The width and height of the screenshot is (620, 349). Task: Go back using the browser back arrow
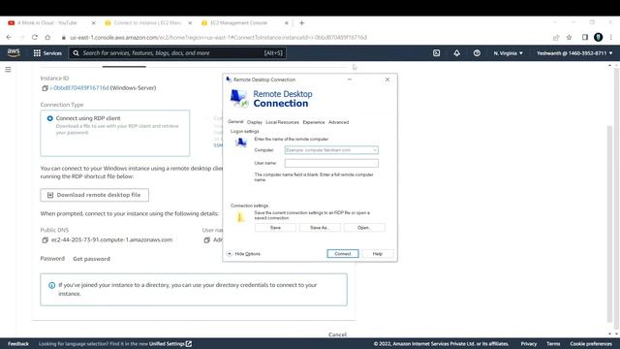pos(9,37)
